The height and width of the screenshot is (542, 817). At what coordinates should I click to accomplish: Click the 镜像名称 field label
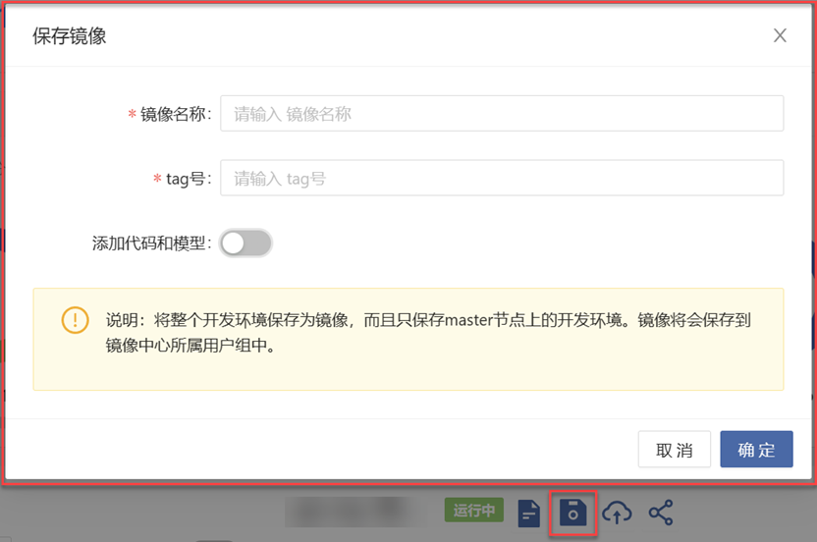176,114
